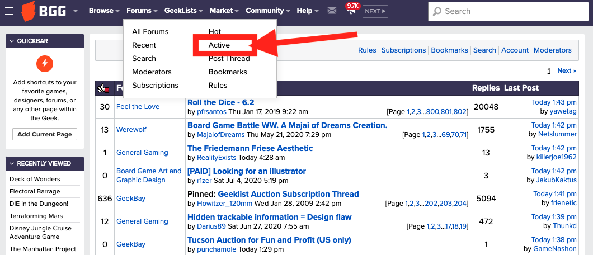Open DIE in the Dungeon! recently viewed

click(x=39, y=204)
